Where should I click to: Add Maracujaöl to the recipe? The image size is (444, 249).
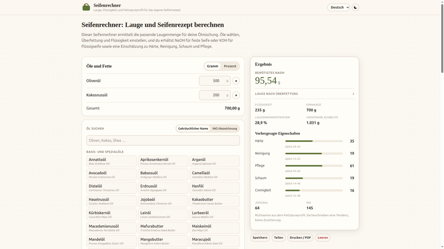(215, 241)
